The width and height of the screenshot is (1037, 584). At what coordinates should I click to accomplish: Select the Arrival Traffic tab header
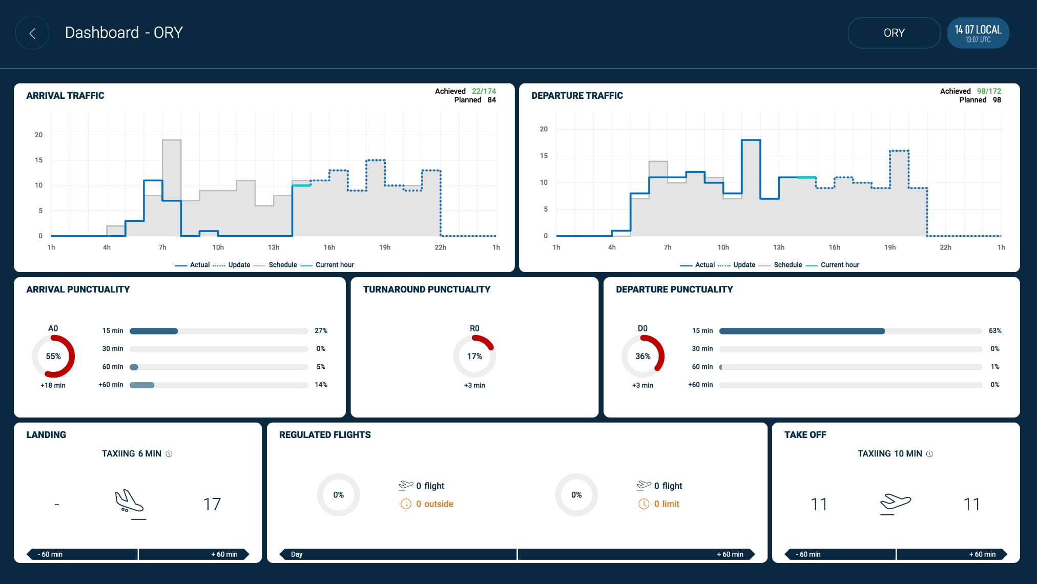64,95
